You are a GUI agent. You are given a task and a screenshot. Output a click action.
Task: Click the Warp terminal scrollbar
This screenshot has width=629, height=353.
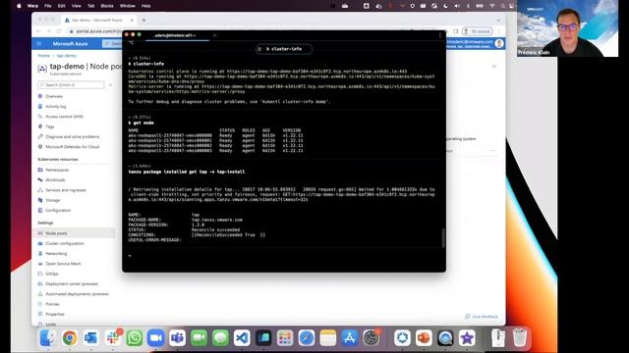tap(443, 238)
